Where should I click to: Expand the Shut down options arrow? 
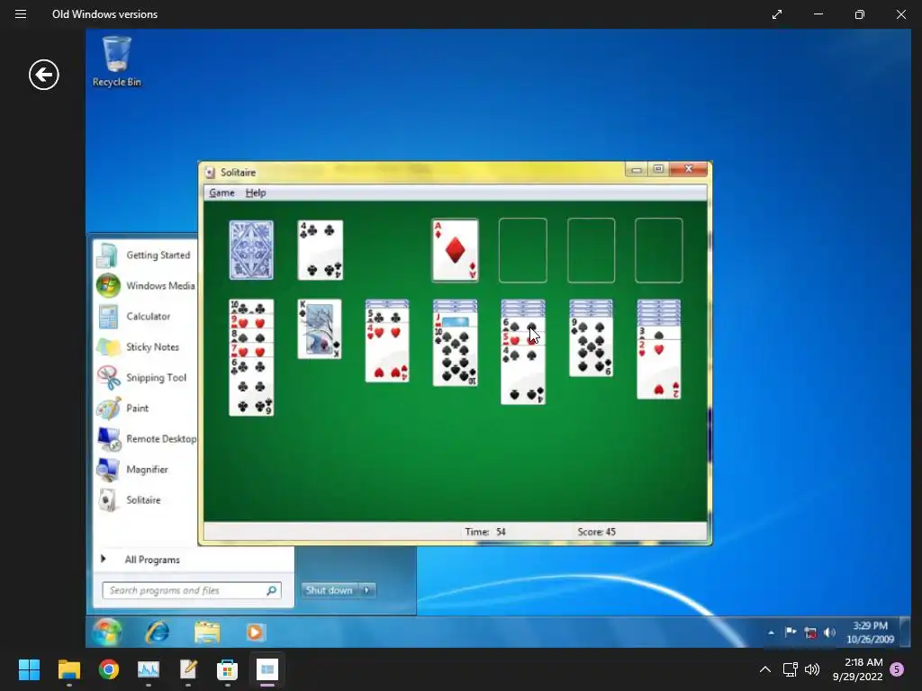[x=367, y=590]
